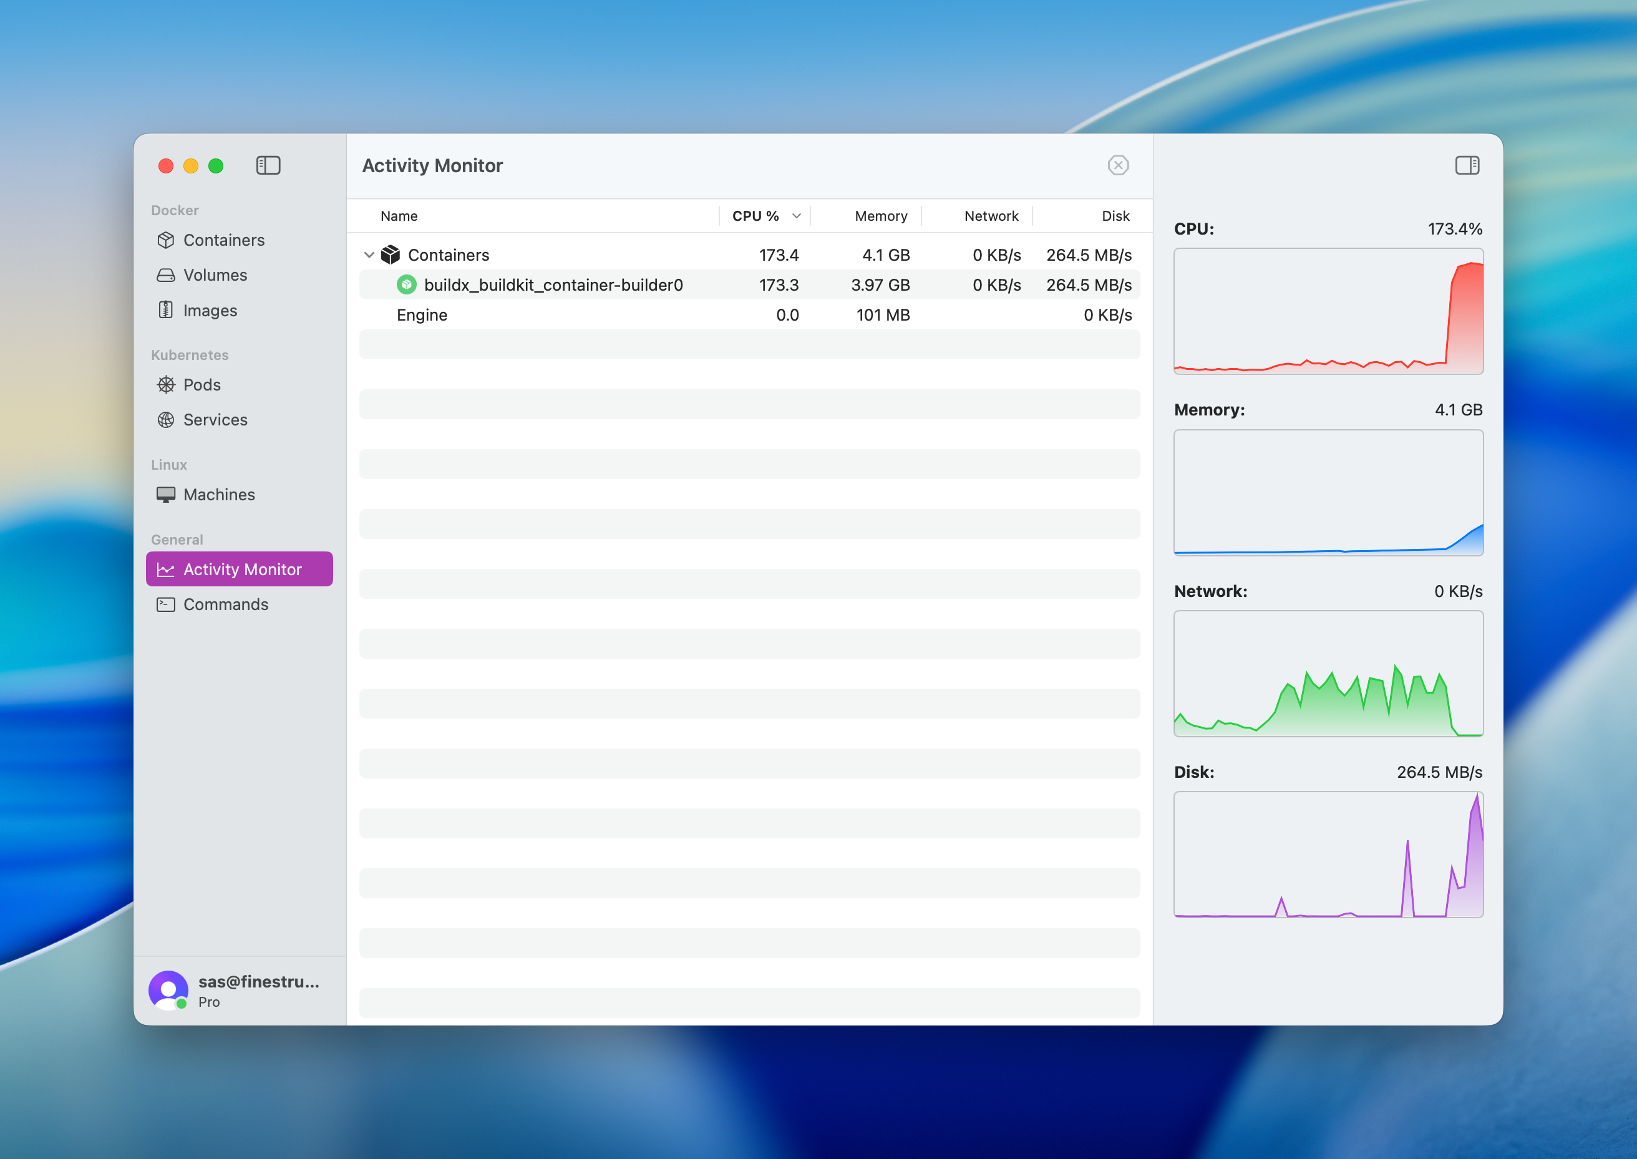Viewport: 1637px width, 1159px height.
Task: Click the Commands terminal icon
Action: click(x=165, y=604)
